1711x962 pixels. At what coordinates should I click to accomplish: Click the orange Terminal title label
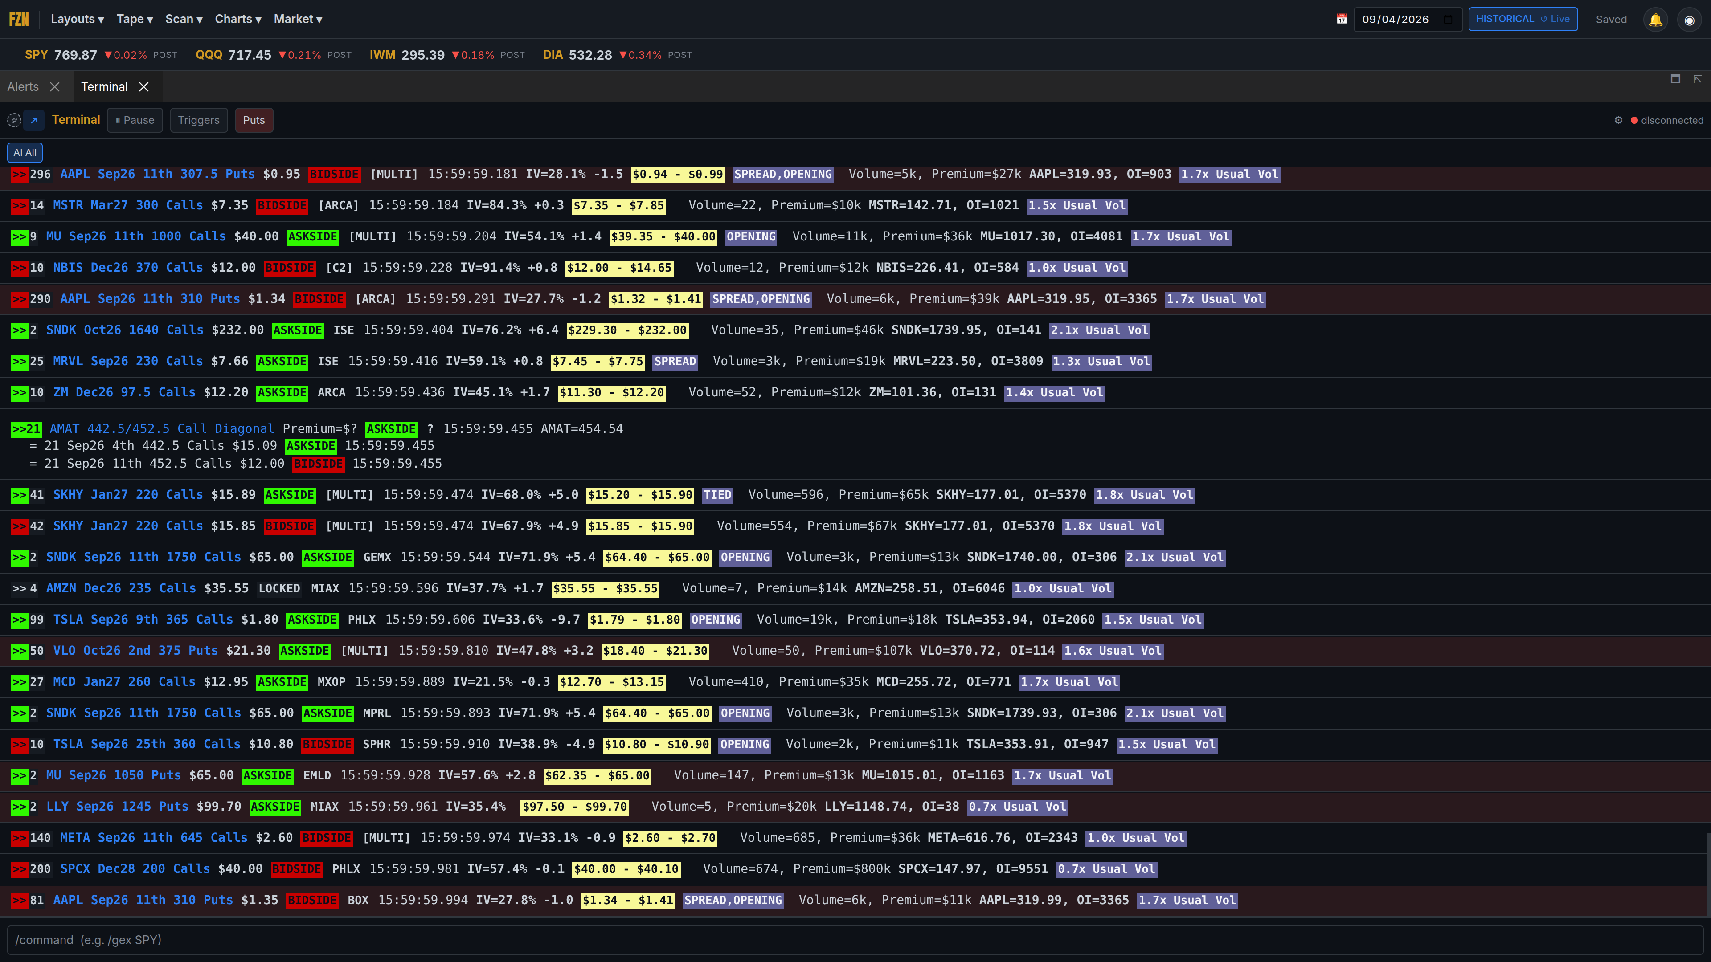[x=76, y=120]
